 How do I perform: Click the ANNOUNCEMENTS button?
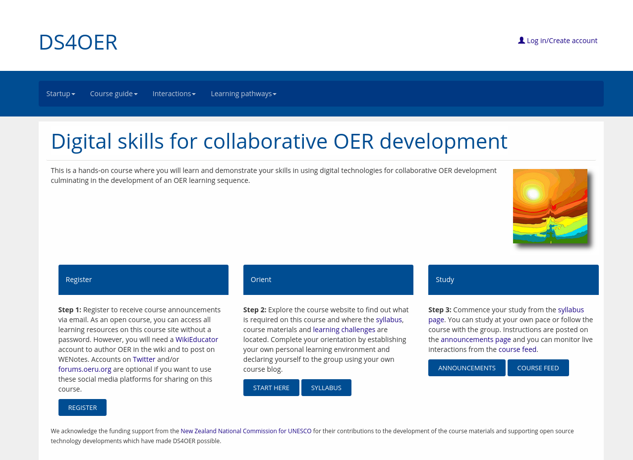[x=467, y=368]
